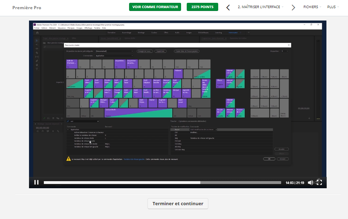Click the 'Outil Texte' keyboard key

(128, 83)
